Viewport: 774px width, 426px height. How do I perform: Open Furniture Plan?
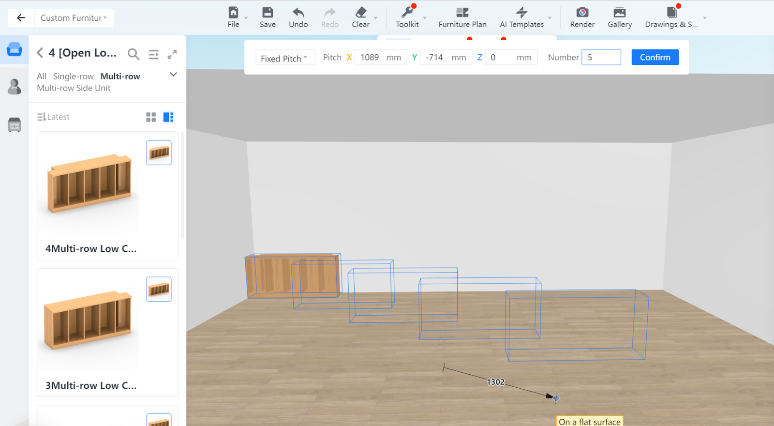[462, 17]
